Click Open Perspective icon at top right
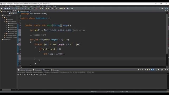169x95 pixels. coord(163,8)
